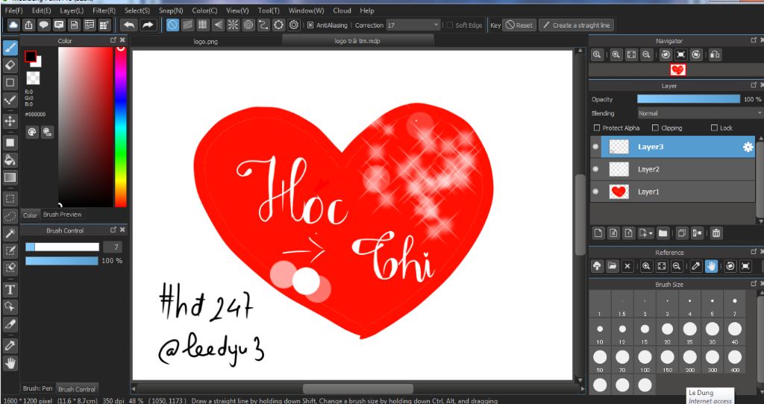Select the Bucket fill tool
Image resolution: width=764 pixels, height=404 pixels.
pos(10,160)
